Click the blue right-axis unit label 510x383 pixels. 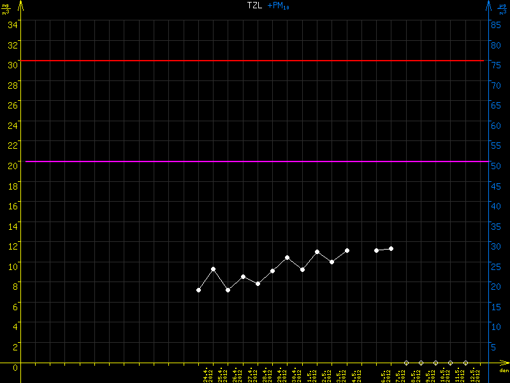pyautogui.click(x=502, y=8)
